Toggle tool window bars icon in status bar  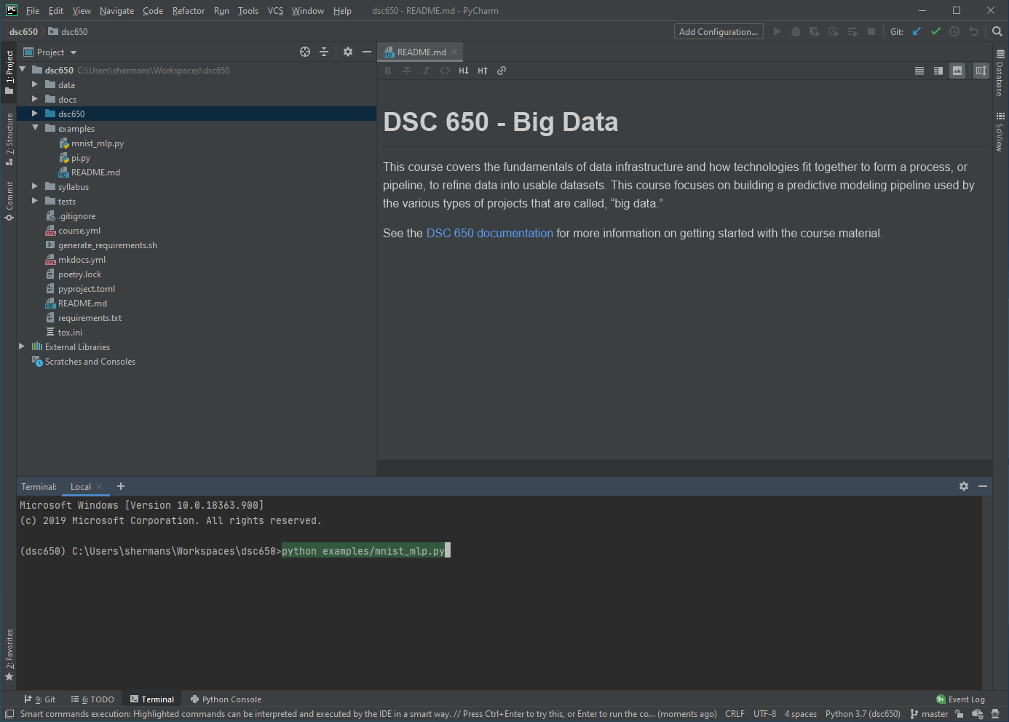click(9, 714)
